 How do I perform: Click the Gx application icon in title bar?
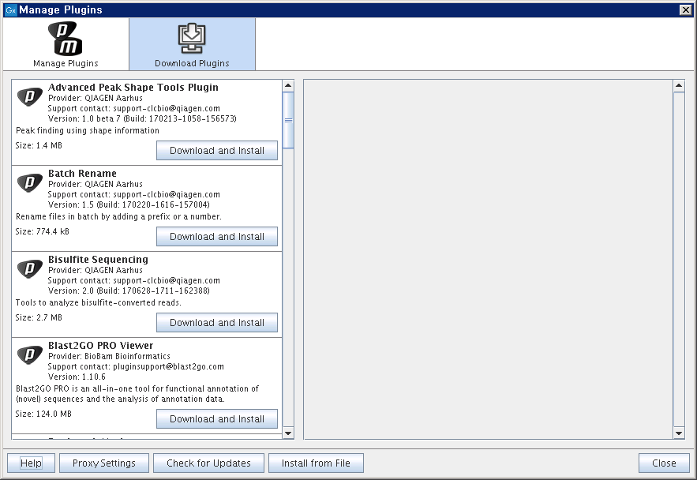[11, 9]
